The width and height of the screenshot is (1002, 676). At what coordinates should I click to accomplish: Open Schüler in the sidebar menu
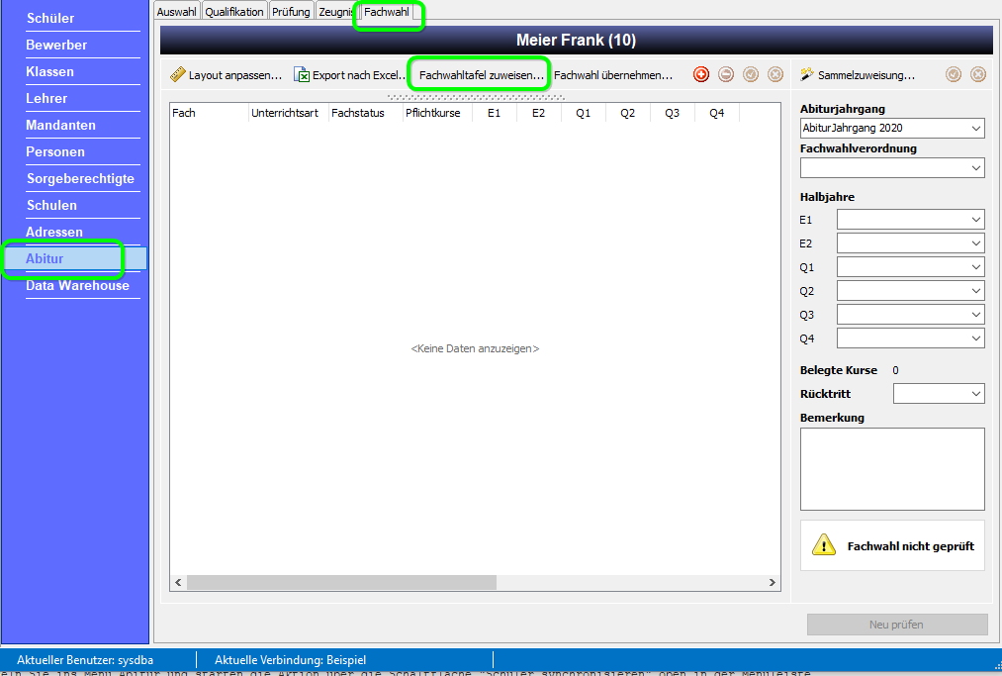click(49, 18)
